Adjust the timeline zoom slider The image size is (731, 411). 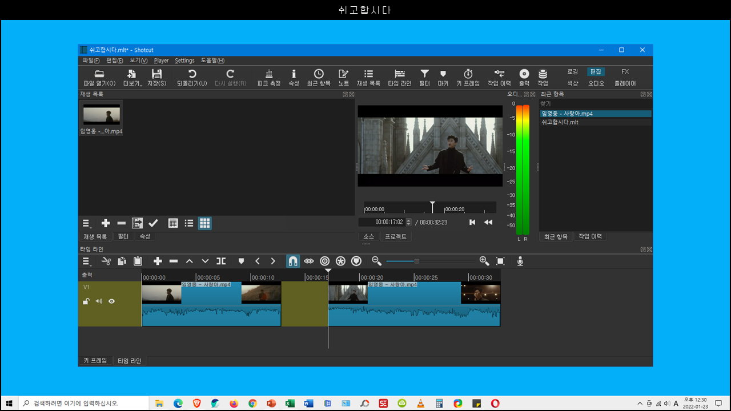[x=430, y=261]
